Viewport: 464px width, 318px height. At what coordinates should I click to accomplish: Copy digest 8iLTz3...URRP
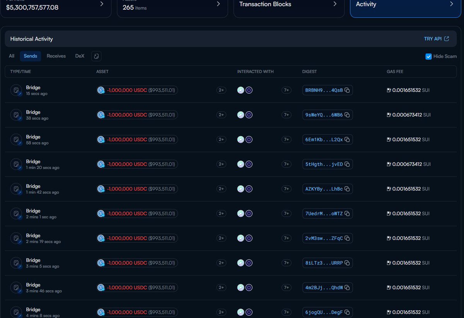pos(347,263)
